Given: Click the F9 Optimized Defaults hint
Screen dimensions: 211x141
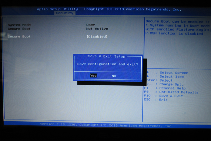Looking at the screenshot, I should pyautogui.click(x=171, y=92).
